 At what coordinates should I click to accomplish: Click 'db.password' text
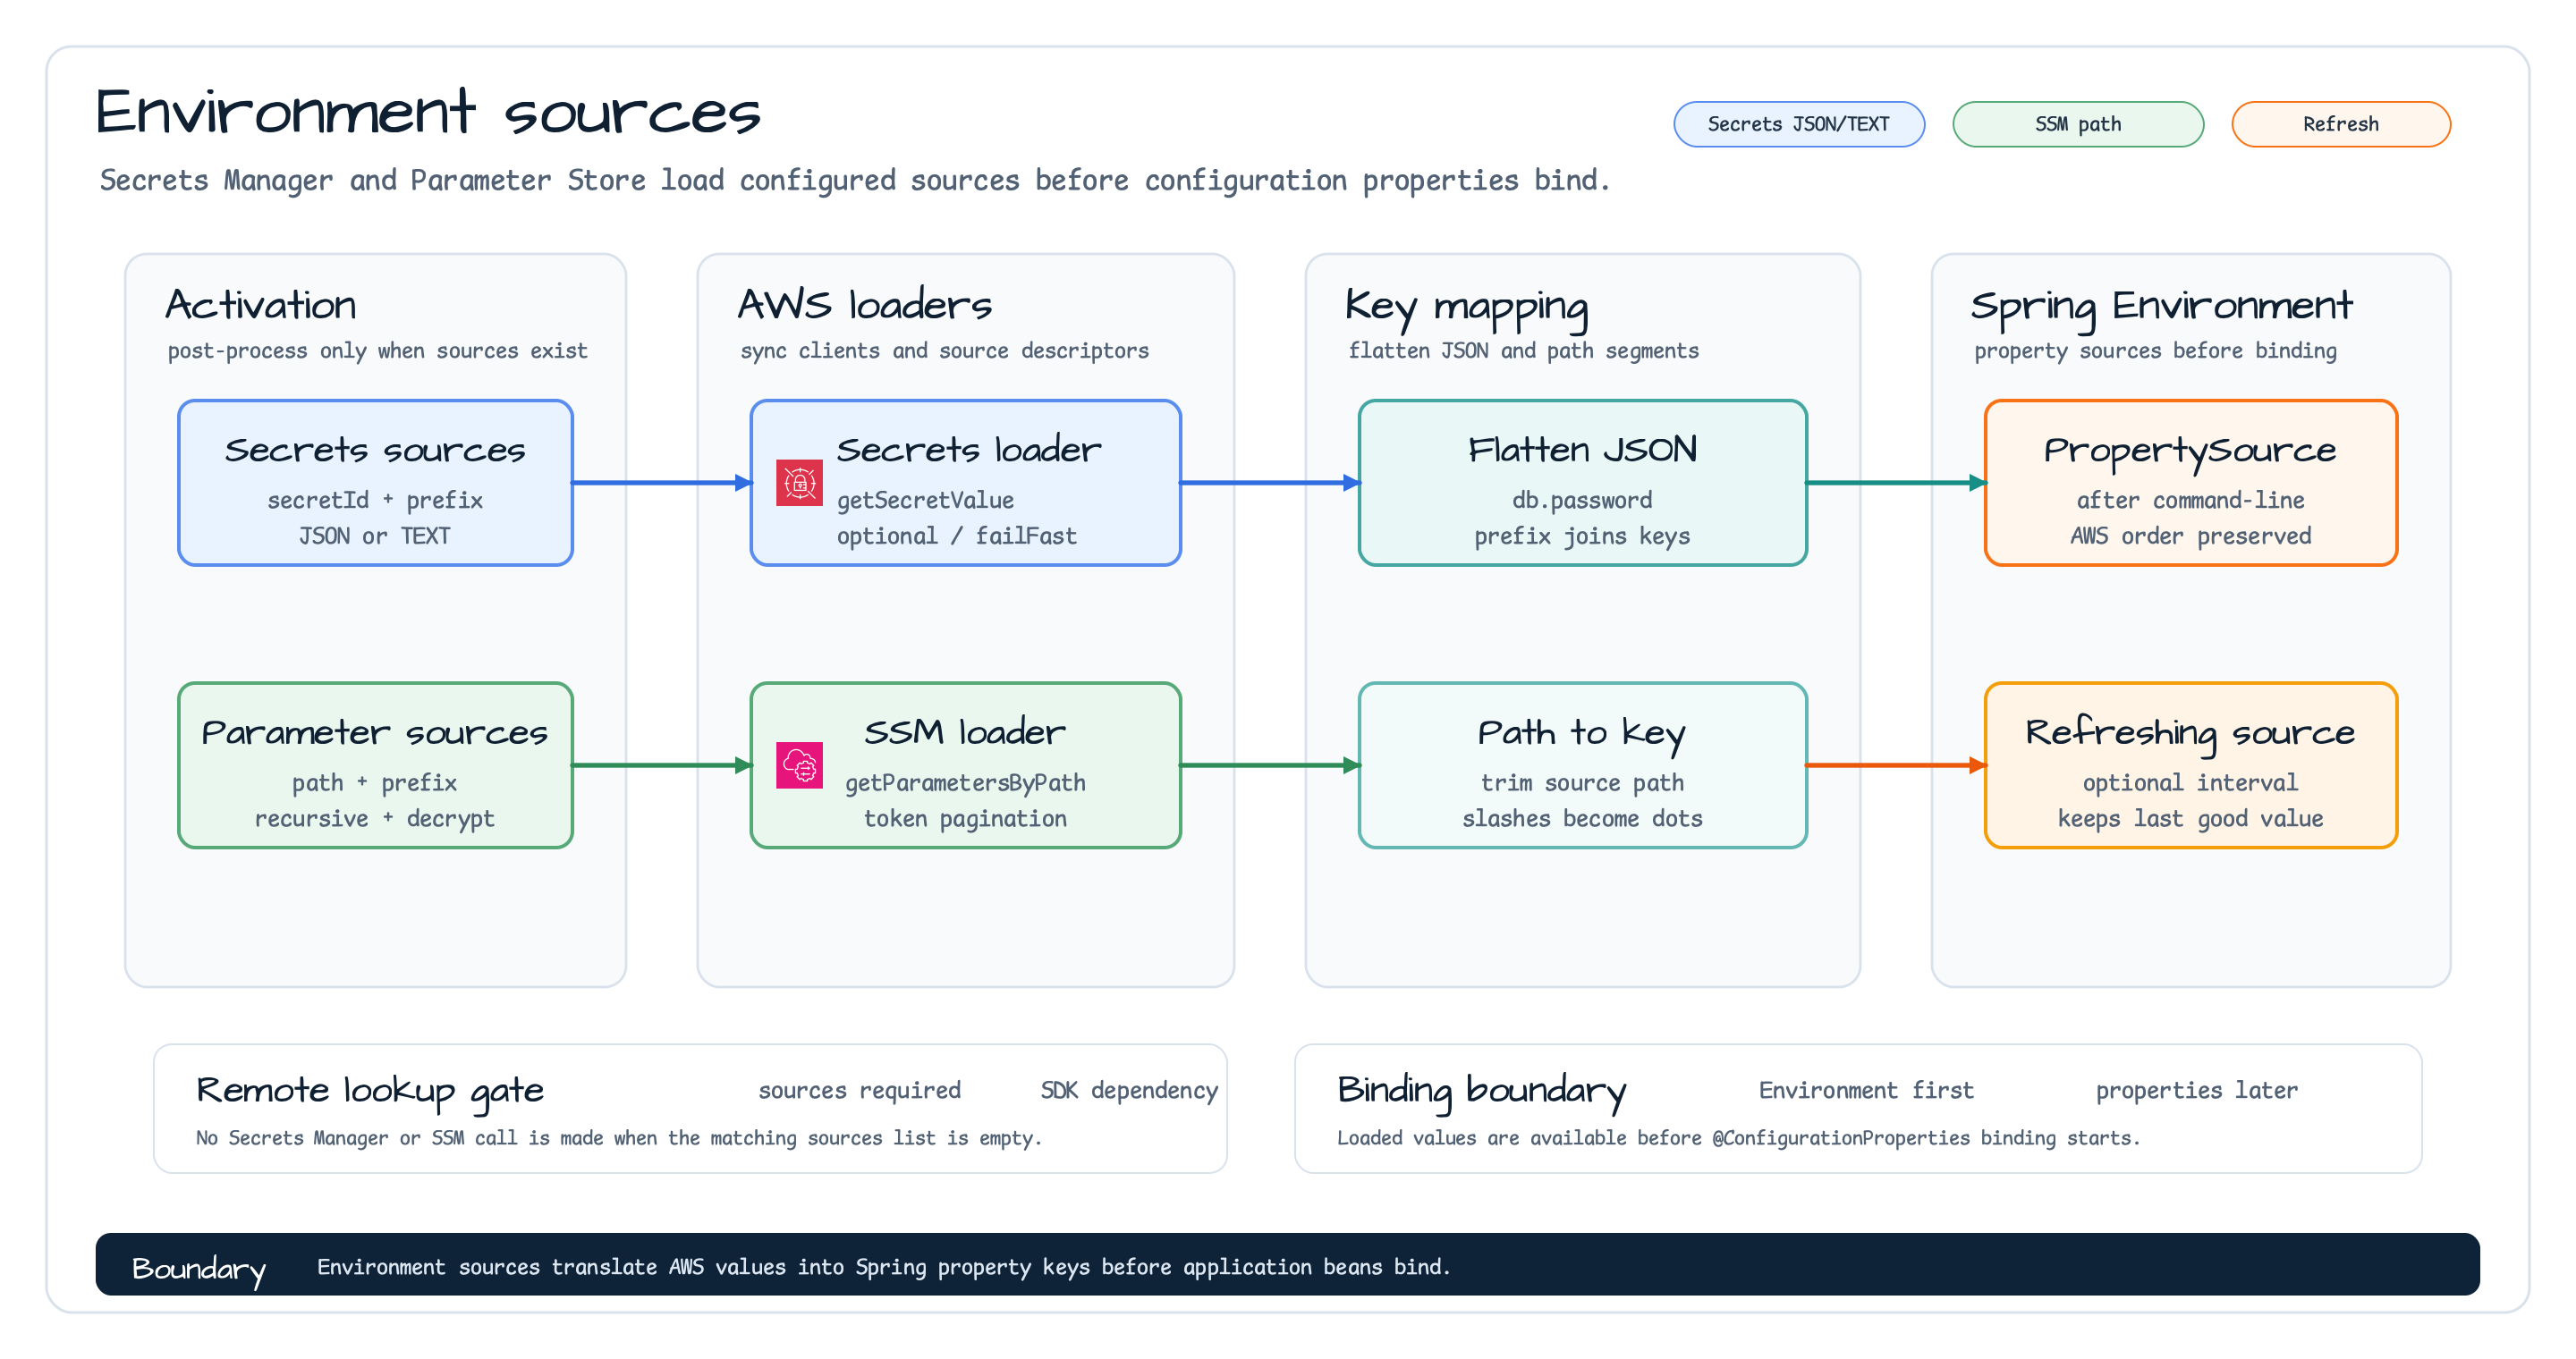(x=1582, y=500)
